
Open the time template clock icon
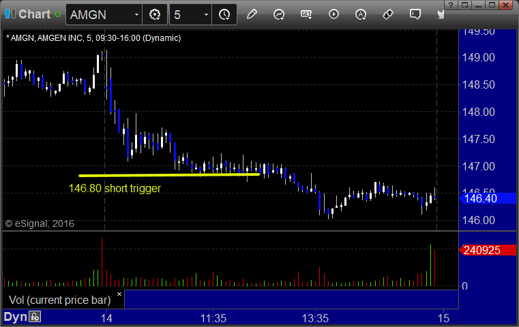224,14
